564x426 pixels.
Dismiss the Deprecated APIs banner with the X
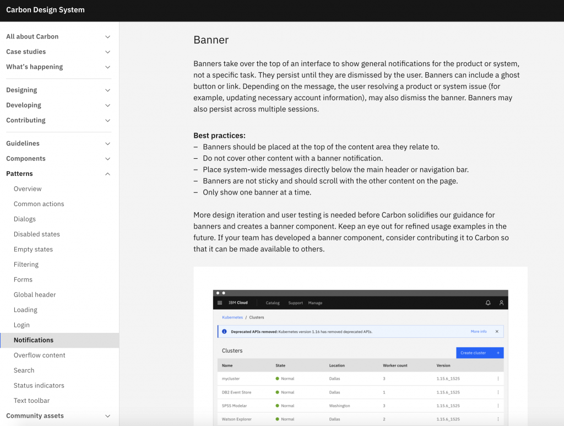click(x=497, y=331)
